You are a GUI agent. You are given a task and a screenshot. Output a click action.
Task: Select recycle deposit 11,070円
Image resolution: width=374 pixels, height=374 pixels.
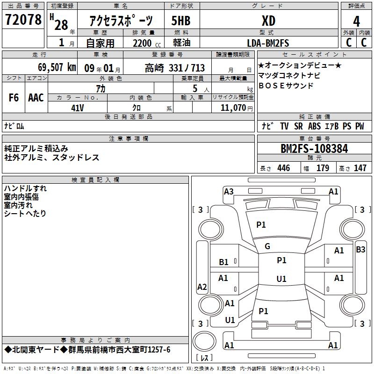click(x=237, y=108)
